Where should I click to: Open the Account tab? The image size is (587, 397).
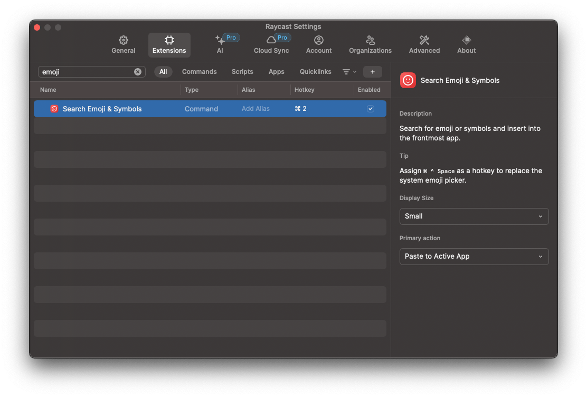[x=319, y=45]
